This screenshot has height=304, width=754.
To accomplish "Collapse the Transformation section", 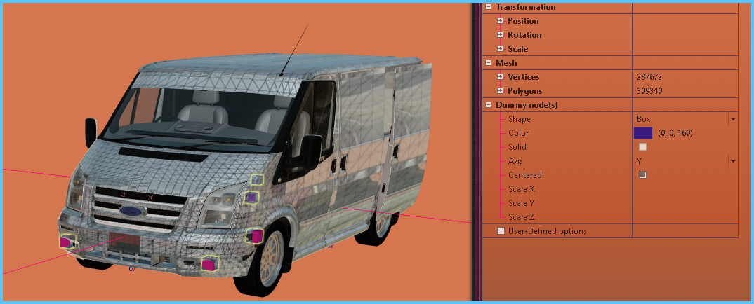I will pos(488,7).
